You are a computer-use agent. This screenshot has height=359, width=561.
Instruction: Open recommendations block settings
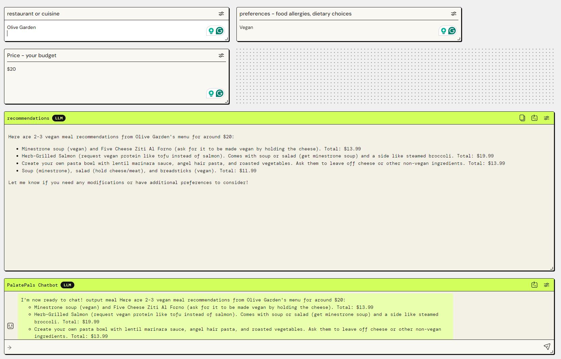tap(546, 118)
